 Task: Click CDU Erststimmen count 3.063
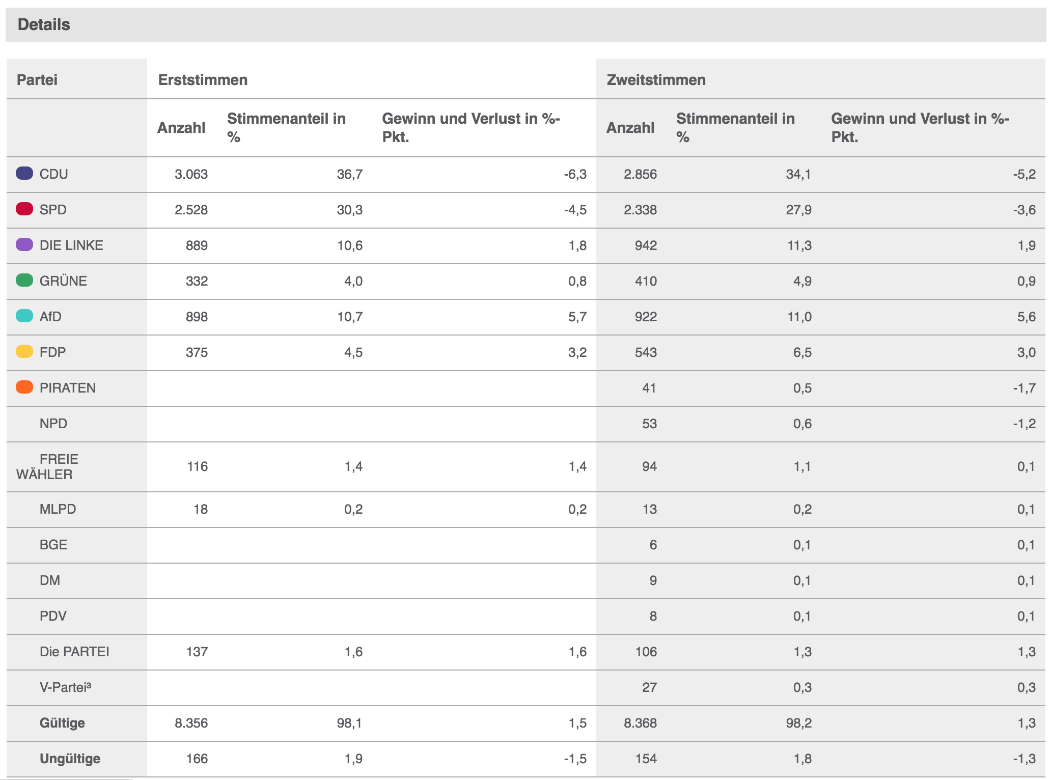coord(191,174)
